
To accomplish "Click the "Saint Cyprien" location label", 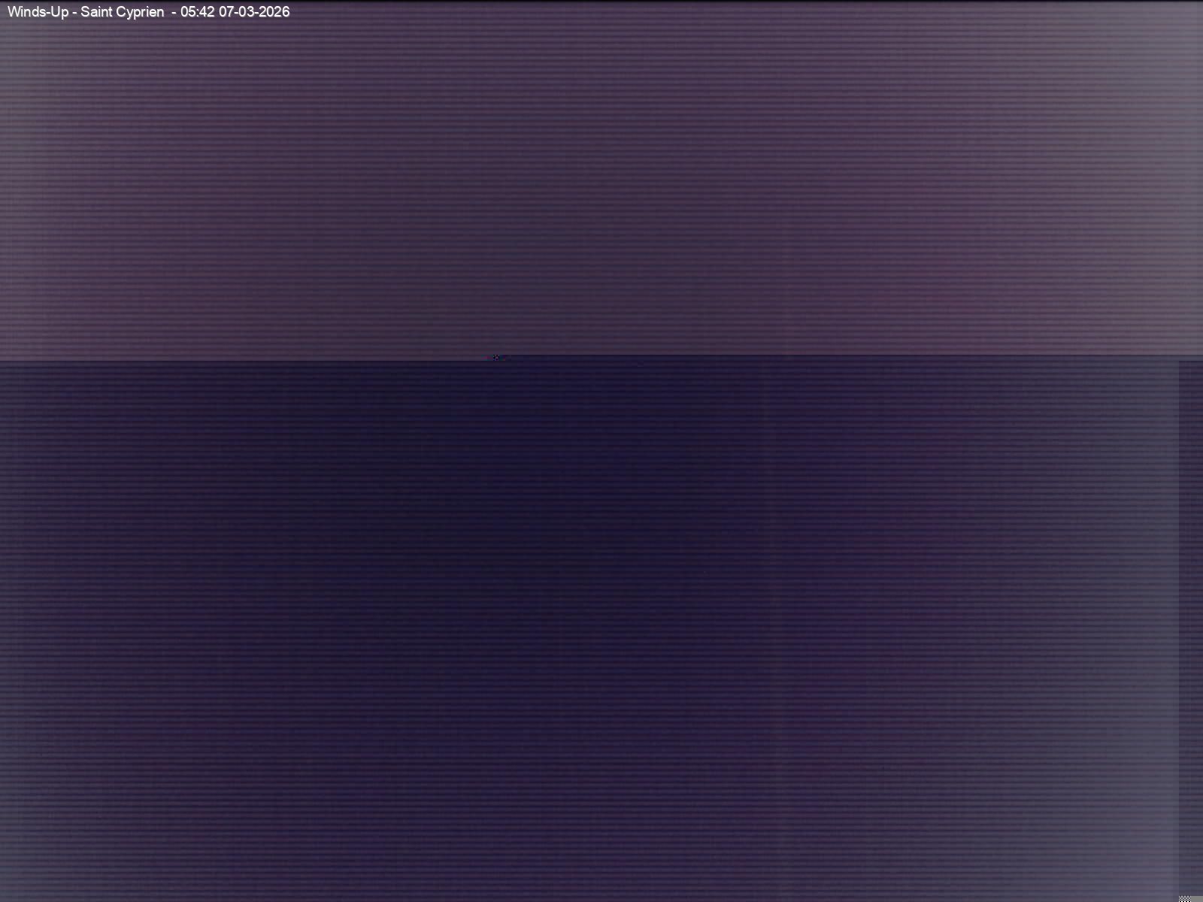I will pyautogui.click(x=122, y=12).
